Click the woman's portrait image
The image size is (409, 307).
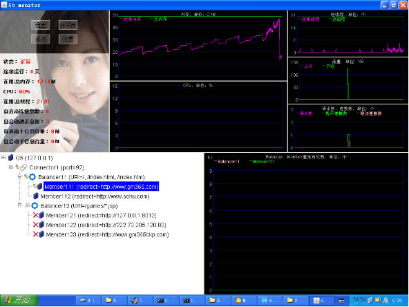click(x=55, y=81)
